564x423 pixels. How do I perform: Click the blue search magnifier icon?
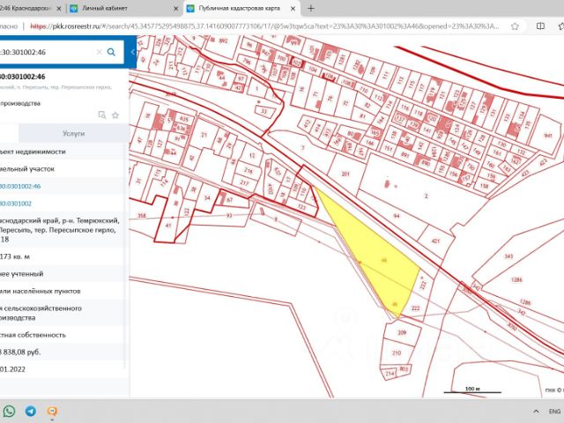pos(111,52)
